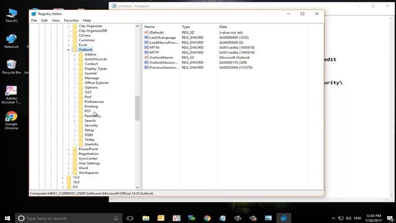Click the OutlookSession value icon
The image size is (396, 223).
pyautogui.click(x=146, y=63)
